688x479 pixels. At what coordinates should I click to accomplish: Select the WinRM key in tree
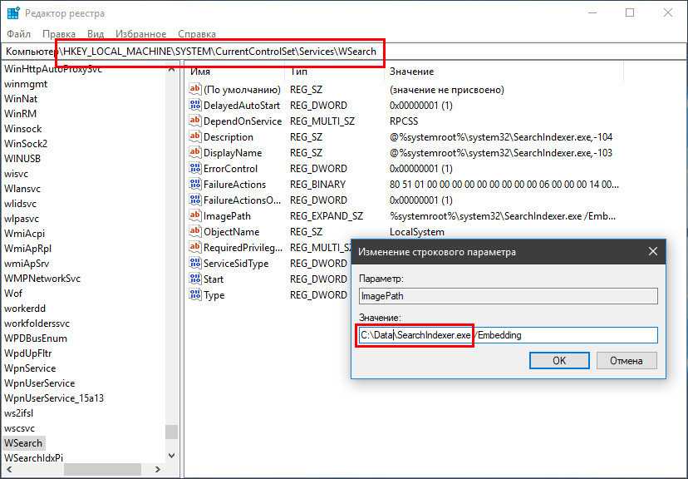coord(21,114)
